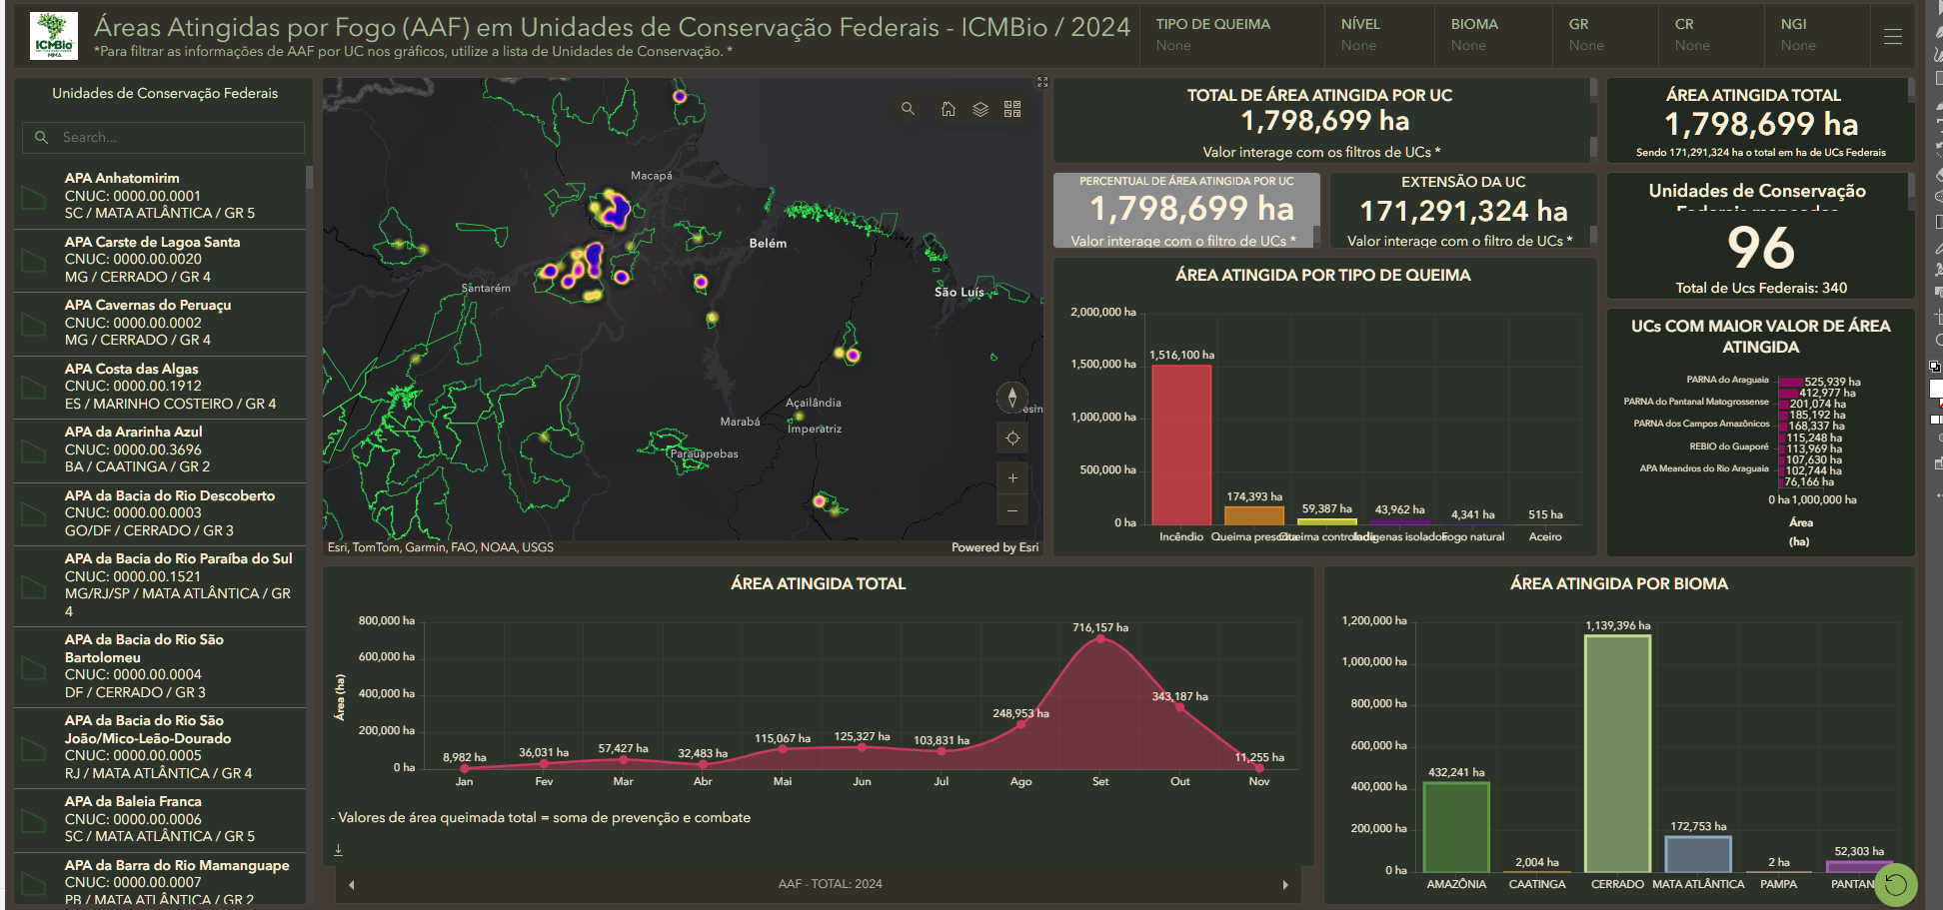Go to next chart tab arrow
The image size is (1943, 910).
[1285, 885]
